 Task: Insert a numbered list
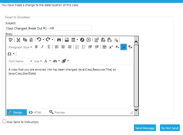77,47
